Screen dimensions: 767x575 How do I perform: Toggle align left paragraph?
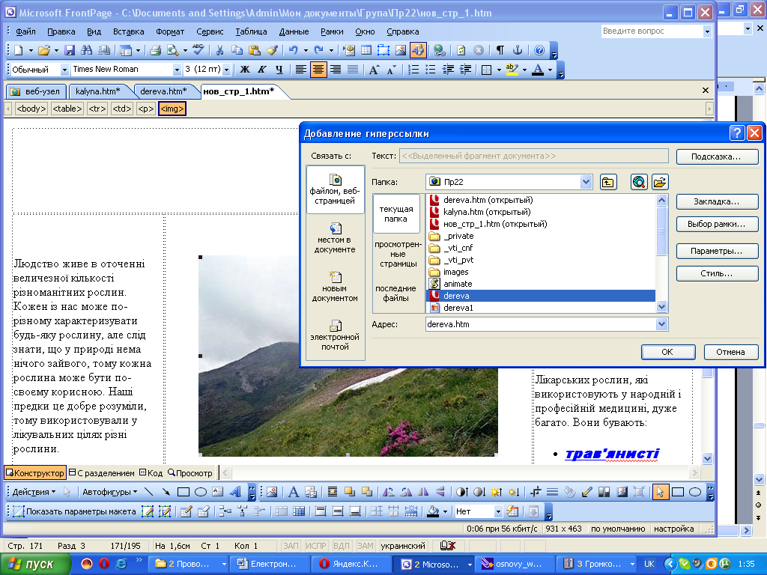click(301, 70)
